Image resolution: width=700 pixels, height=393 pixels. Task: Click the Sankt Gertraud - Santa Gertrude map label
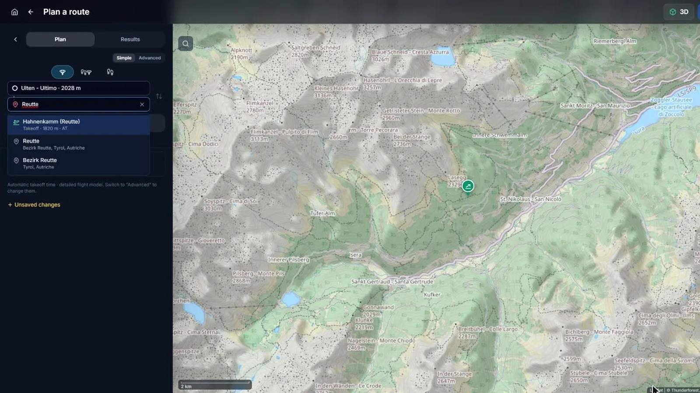pos(392,282)
